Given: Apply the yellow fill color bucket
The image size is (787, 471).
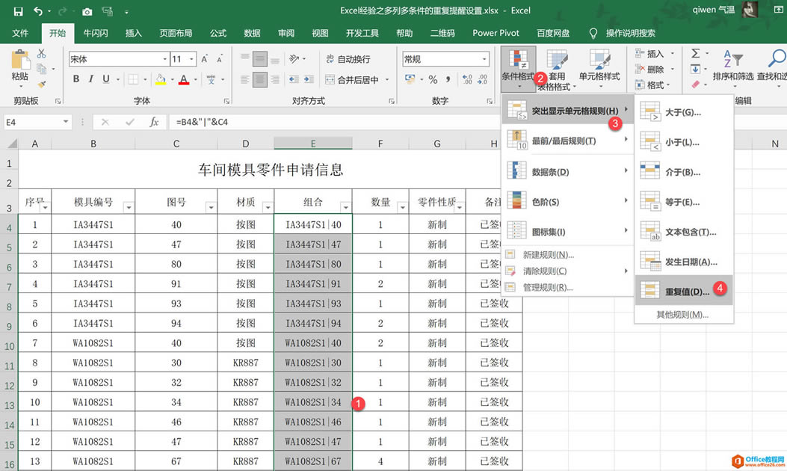Looking at the screenshot, I should click(x=161, y=79).
